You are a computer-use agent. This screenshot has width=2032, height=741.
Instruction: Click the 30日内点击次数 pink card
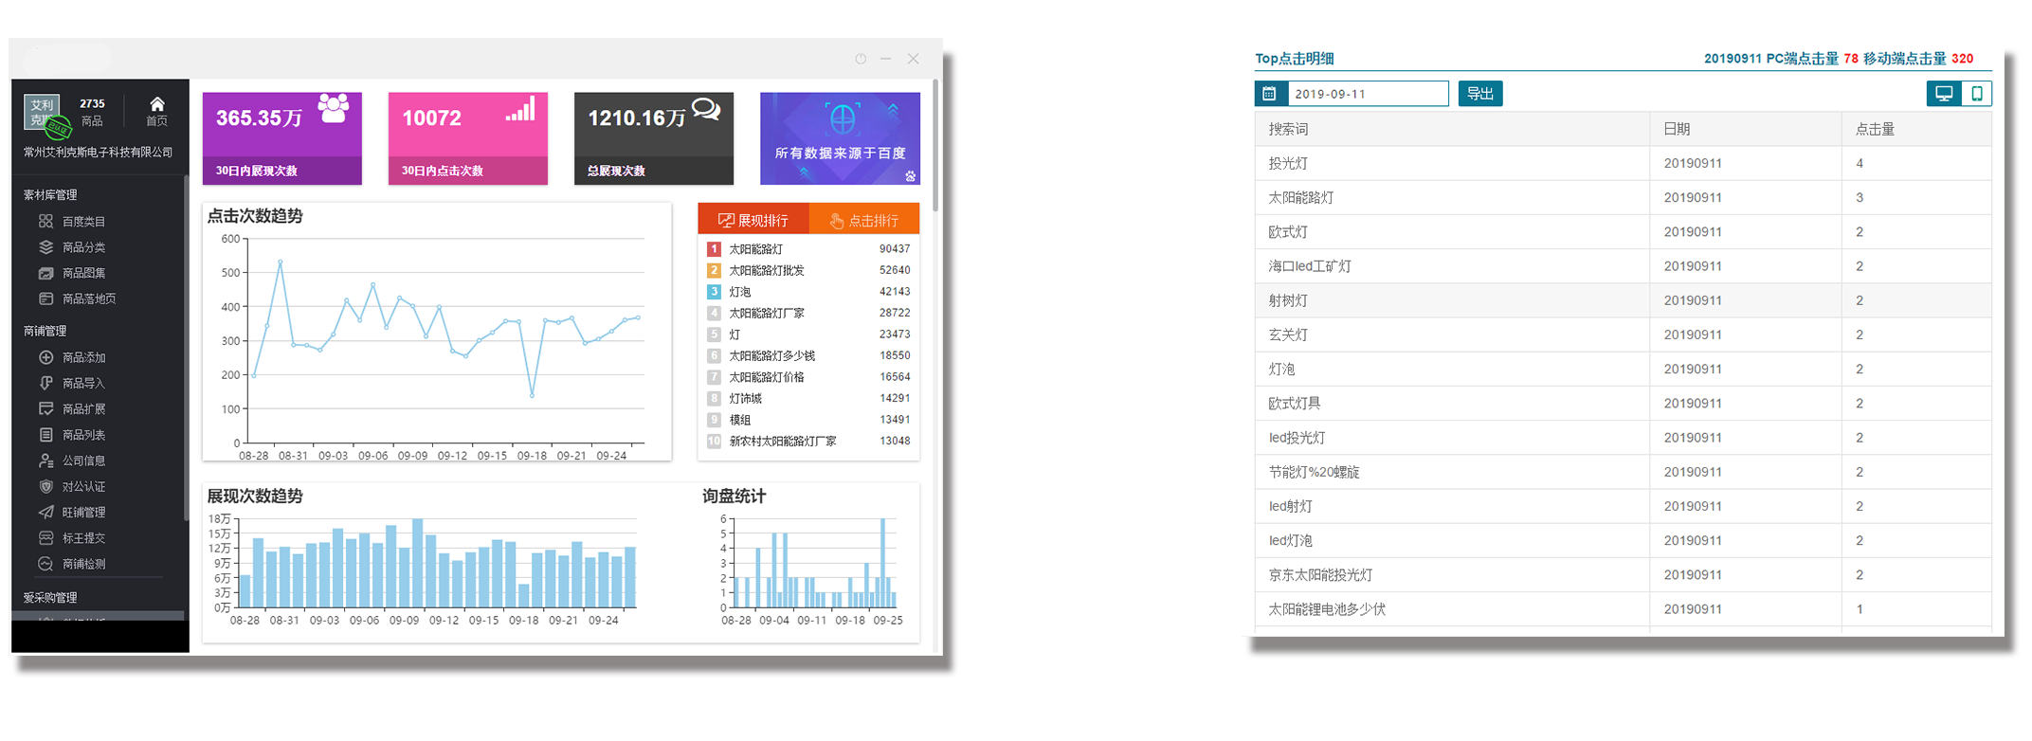467,138
